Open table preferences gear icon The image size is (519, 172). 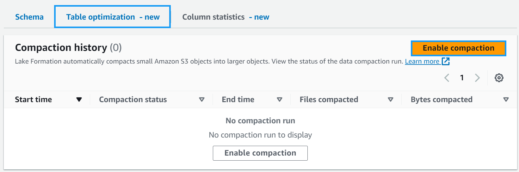(x=499, y=78)
